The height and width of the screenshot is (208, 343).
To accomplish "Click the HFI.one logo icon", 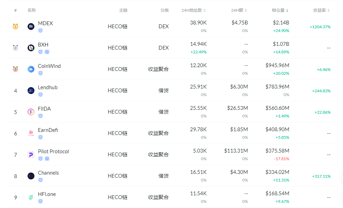I will click(x=31, y=197).
